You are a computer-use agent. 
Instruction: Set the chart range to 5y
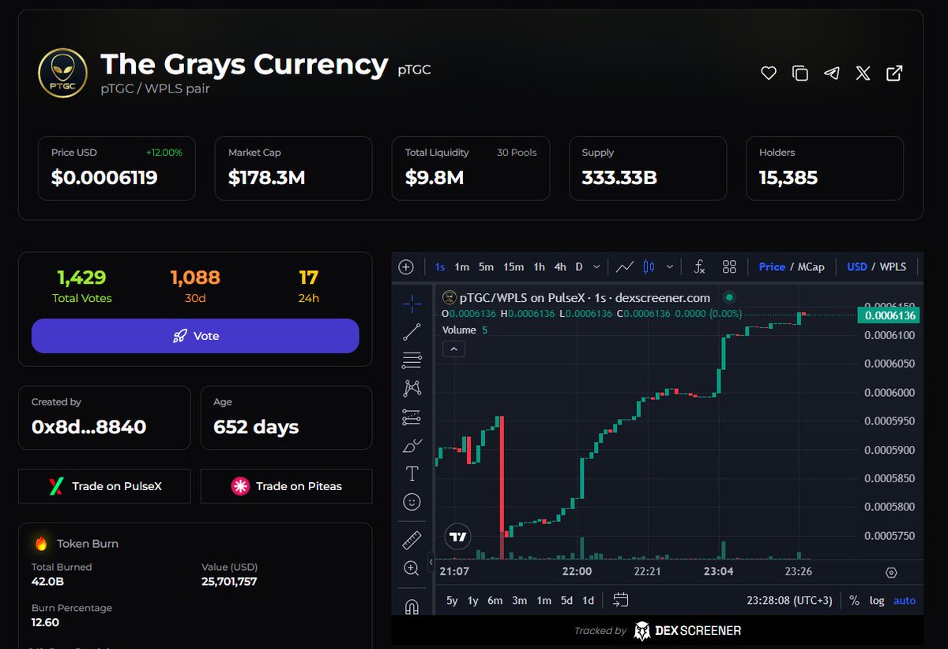pyautogui.click(x=452, y=601)
